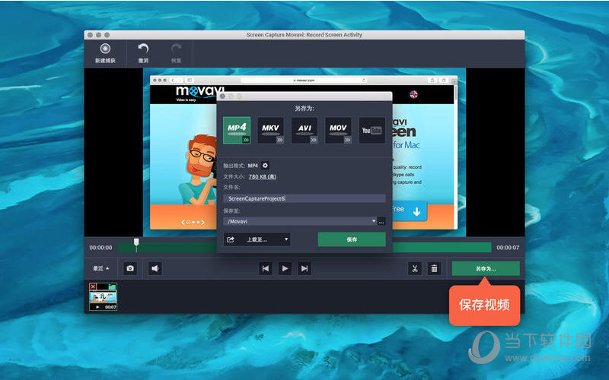This screenshot has width=609, height=380.
Task: Start a new capture with 新建捕获
Action: click(x=105, y=53)
